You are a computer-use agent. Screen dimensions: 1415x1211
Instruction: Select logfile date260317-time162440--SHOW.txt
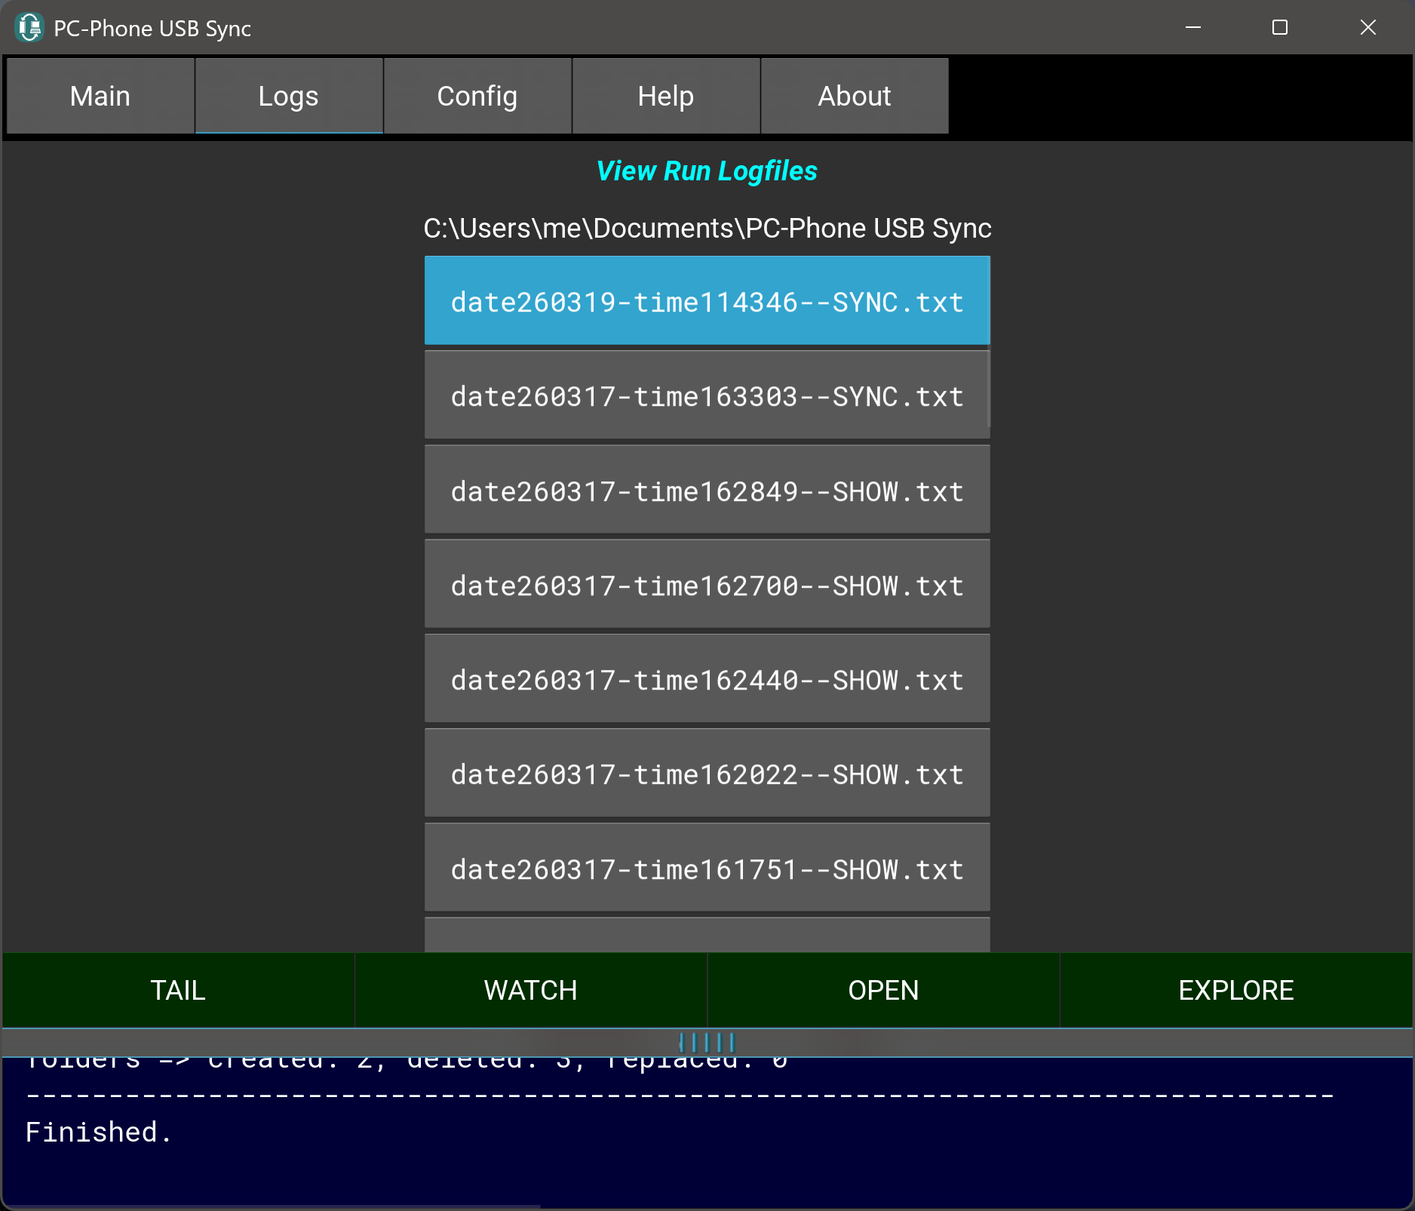706,680
